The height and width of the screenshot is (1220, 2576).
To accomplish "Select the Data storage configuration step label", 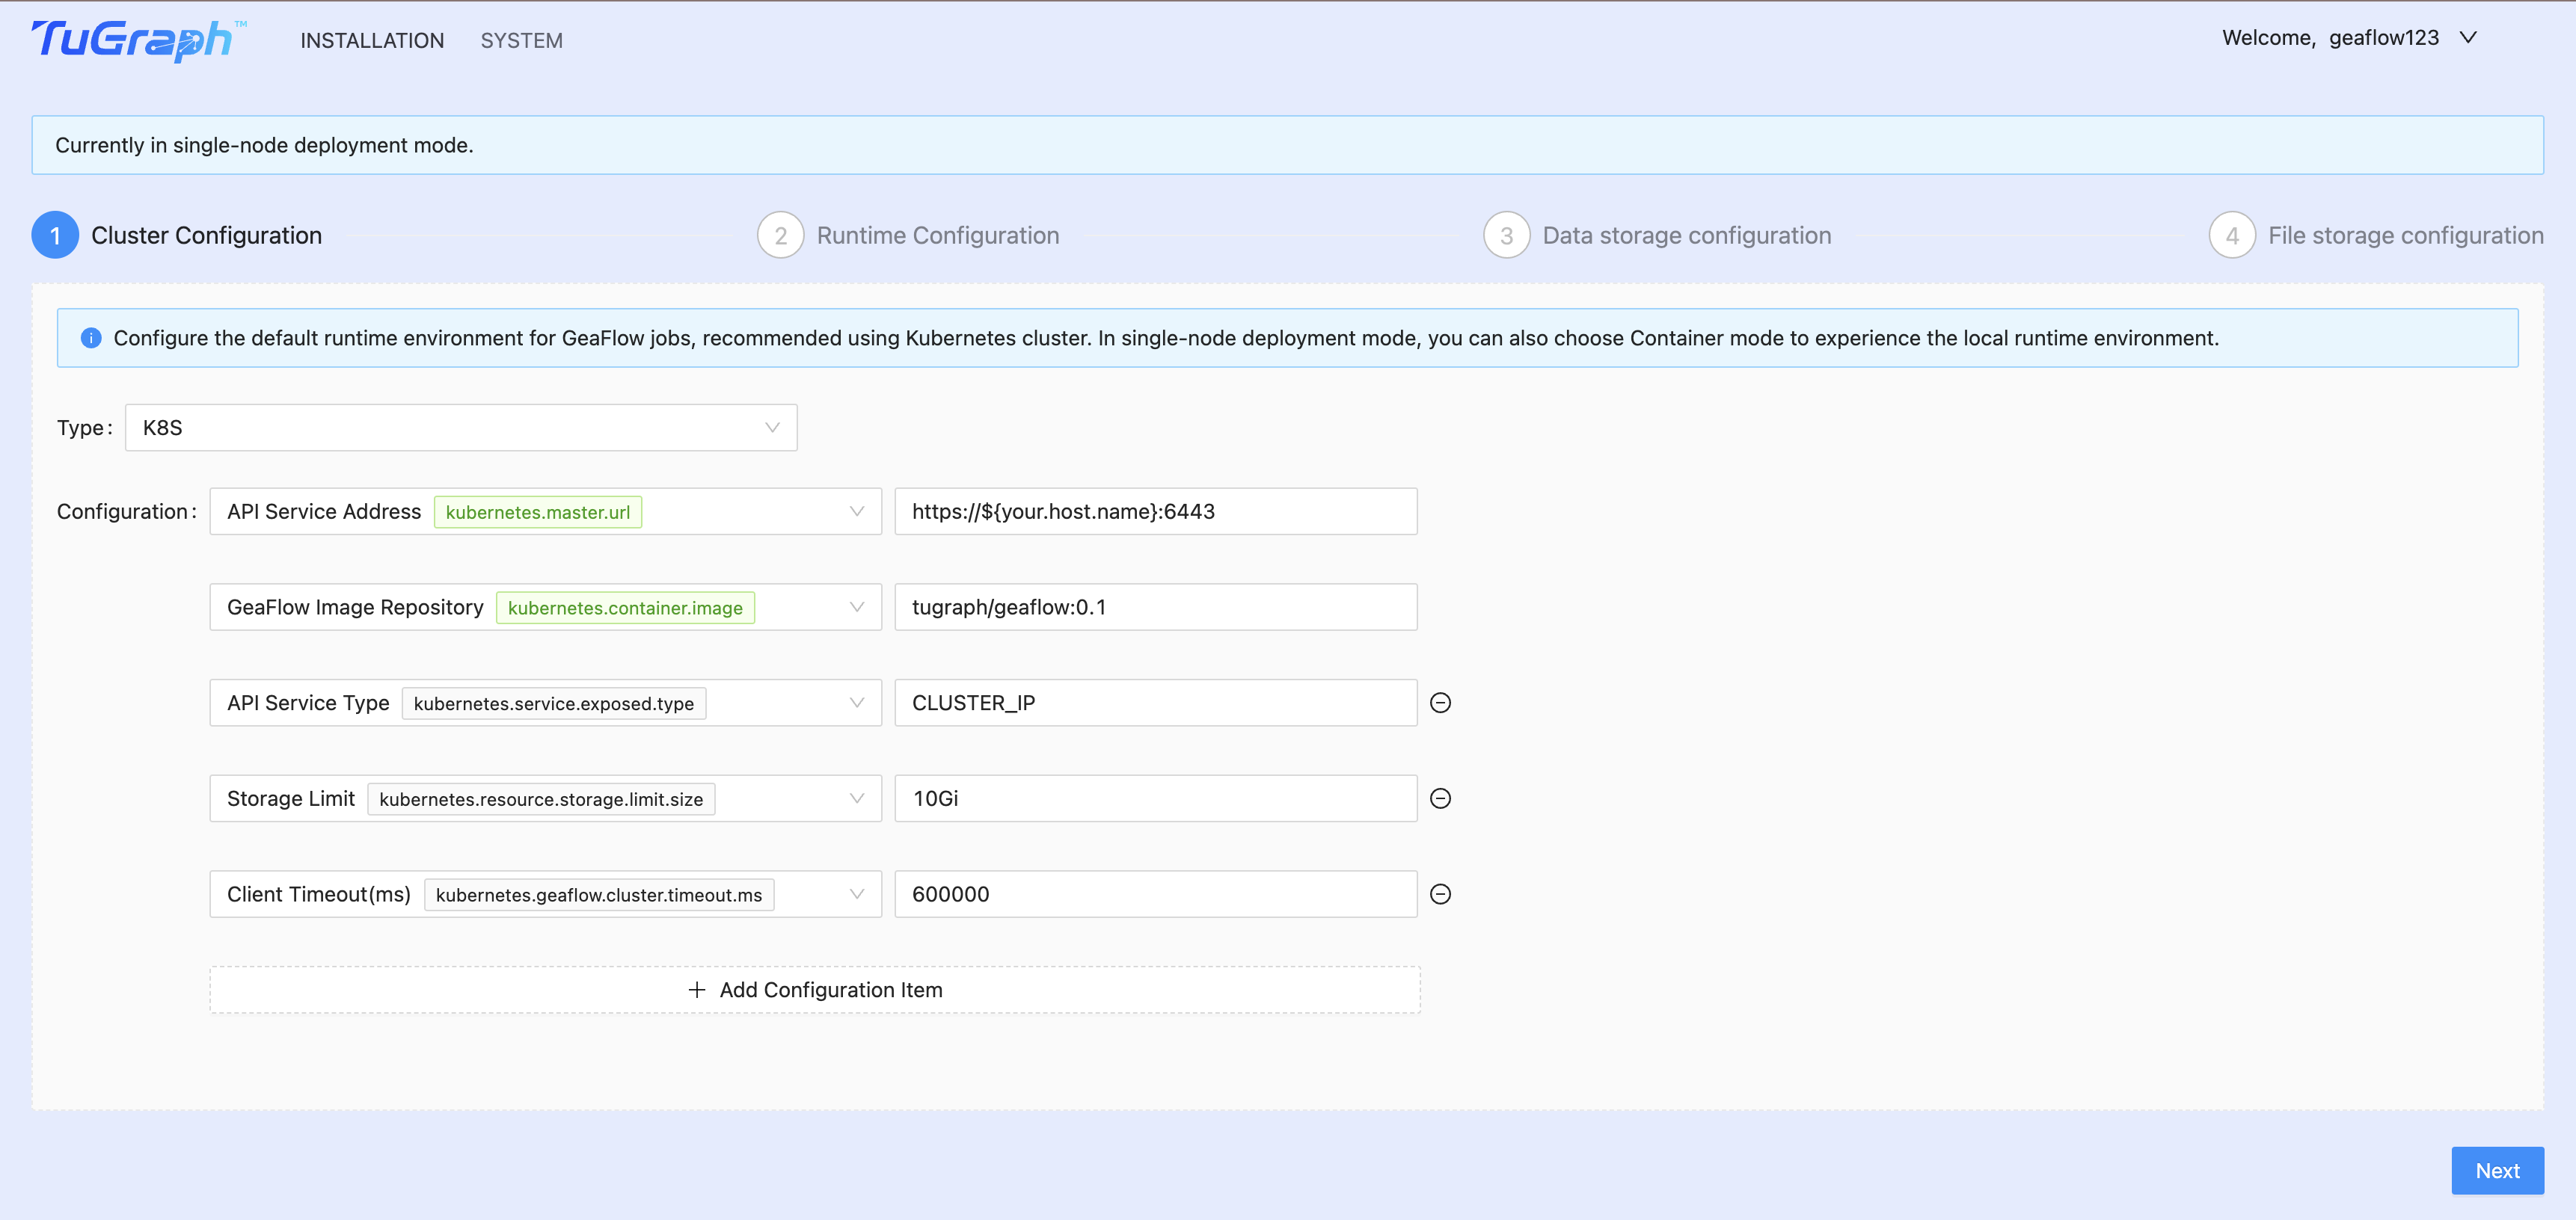I will click(1687, 235).
